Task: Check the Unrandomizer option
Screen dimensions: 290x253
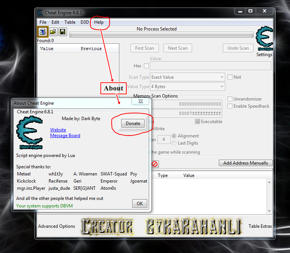Action: (230, 99)
